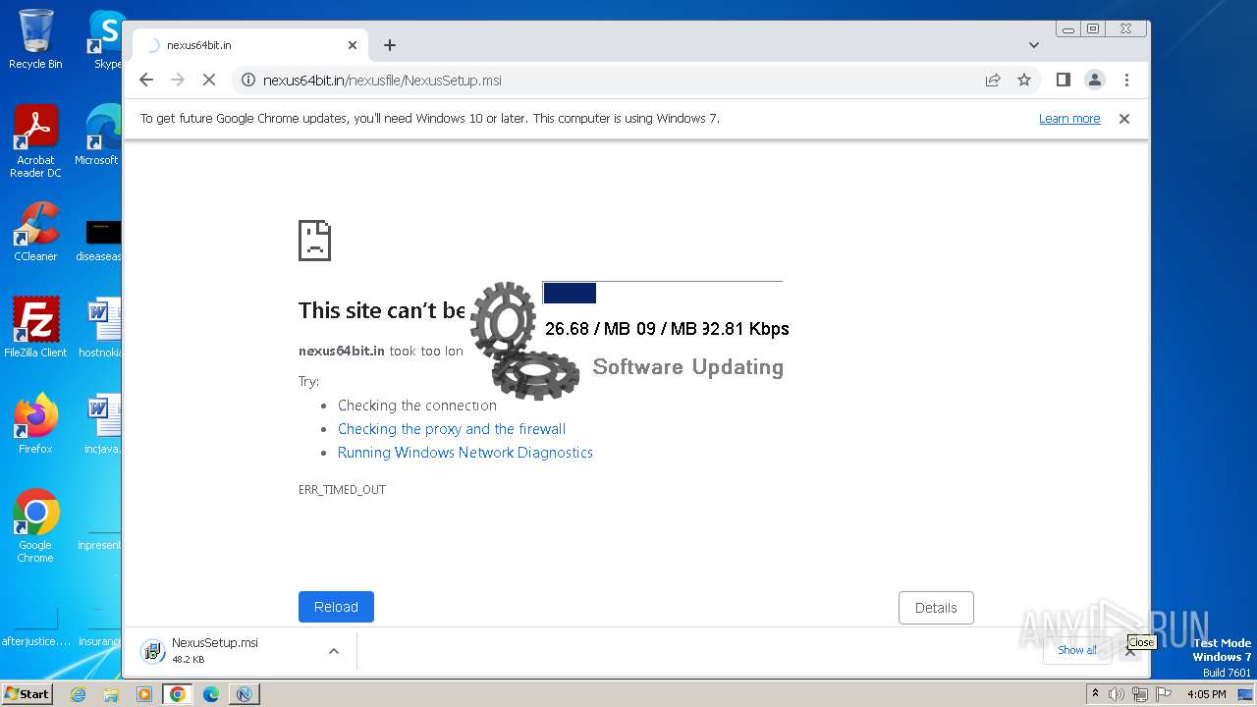
Task: Expand the tab search chevron
Action: pyautogui.click(x=1033, y=45)
